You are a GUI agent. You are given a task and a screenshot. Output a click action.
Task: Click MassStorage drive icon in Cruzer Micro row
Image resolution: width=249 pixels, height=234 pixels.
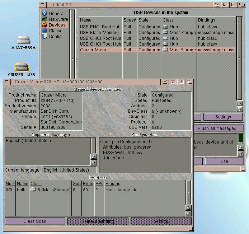pos(165,50)
